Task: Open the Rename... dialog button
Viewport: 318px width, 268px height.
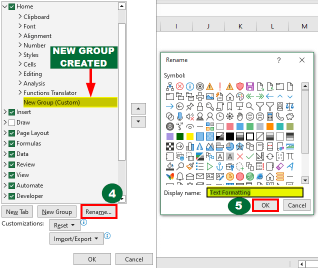Action: tap(99, 211)
